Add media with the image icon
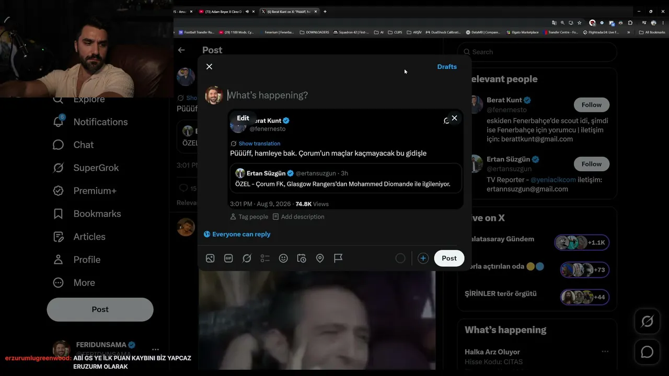Image resolution: width=669 pixels, height=376 pixels. pos(210,258)
